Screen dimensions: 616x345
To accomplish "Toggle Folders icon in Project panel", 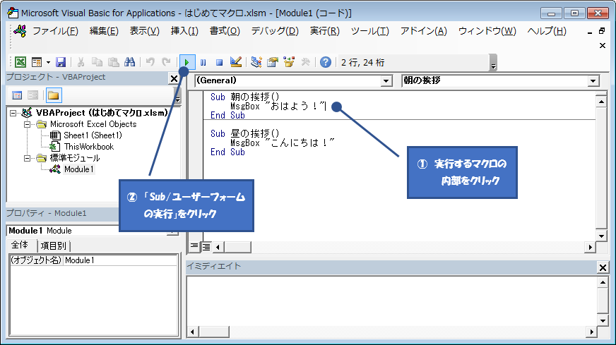I will coord(54,95).
